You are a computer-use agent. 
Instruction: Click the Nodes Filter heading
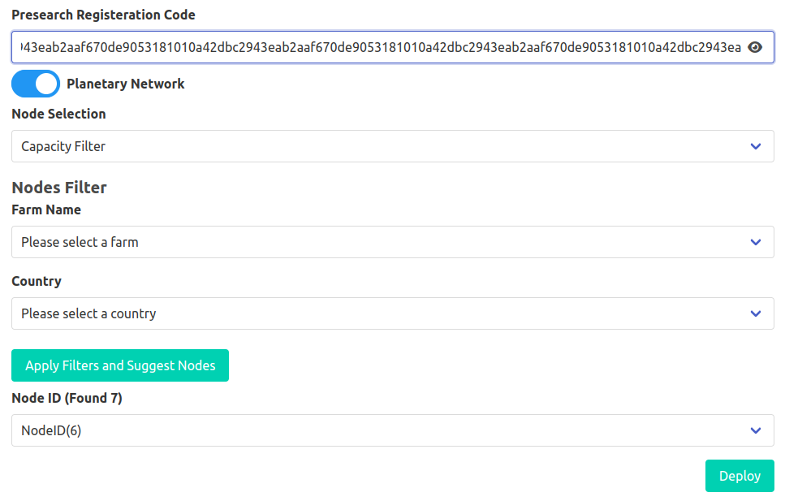[x=59, y=188]
